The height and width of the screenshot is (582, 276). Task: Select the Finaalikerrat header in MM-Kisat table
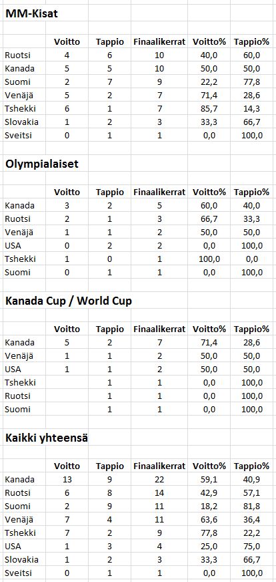click(x=159, y=42)
